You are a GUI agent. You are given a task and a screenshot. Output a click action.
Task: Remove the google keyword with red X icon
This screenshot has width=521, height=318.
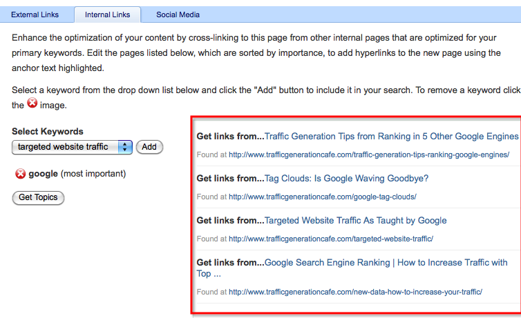coord(20,173)
